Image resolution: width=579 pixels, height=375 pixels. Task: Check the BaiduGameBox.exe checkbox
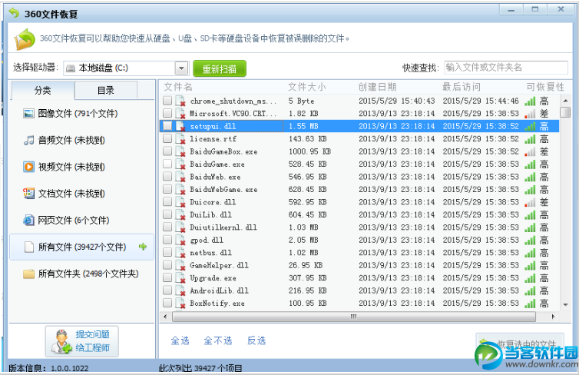pyautogui.click(x=167, y=151)
